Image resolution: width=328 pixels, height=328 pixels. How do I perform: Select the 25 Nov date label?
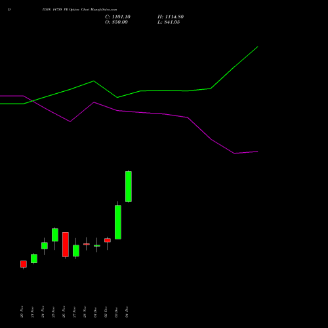pyautogui.click(x=53, y=312)
